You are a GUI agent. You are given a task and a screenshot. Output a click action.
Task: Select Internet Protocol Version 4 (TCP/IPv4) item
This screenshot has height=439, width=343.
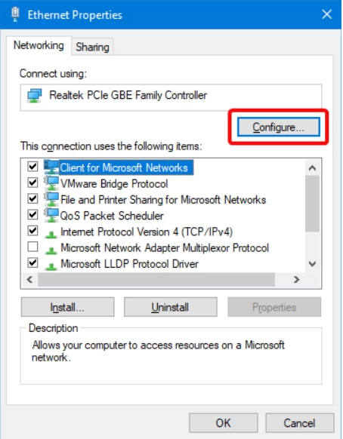pyautogui.click(x=147, y=232)
